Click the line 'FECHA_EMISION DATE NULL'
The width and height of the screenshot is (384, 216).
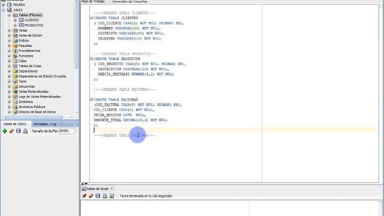click(x=120, y=115)
